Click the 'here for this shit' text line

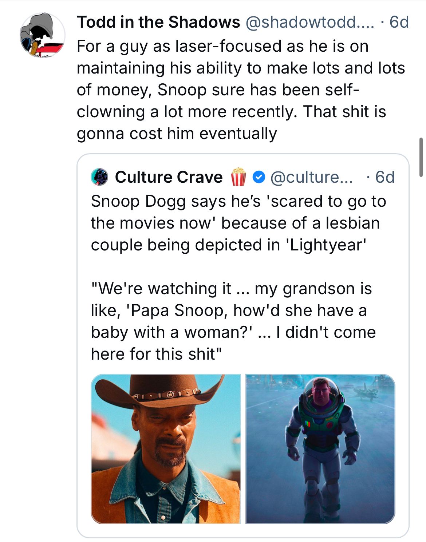tap(156, 354)
